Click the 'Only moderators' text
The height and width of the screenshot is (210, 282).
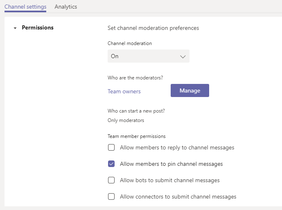pos(126,120)
